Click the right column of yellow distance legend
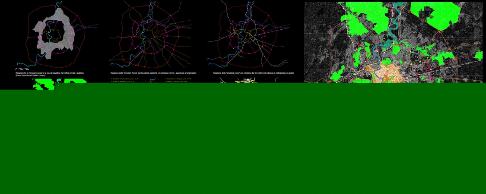Image resolution: width=486 pixels, height=194 pixels. [x=178, y=80]
